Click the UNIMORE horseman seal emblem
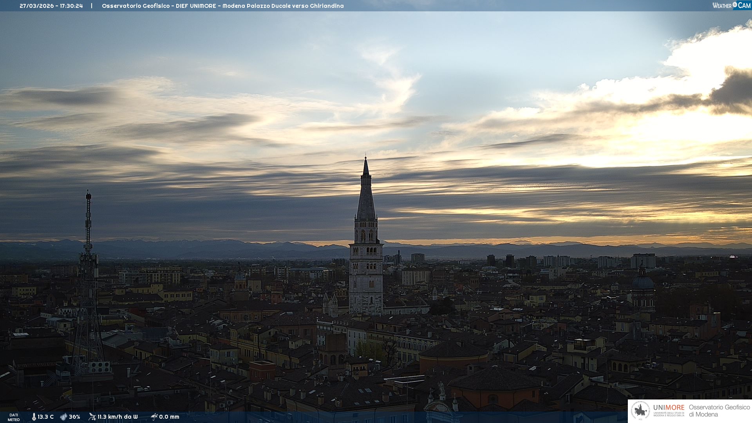752x423 pixels. tap(640, 411)
